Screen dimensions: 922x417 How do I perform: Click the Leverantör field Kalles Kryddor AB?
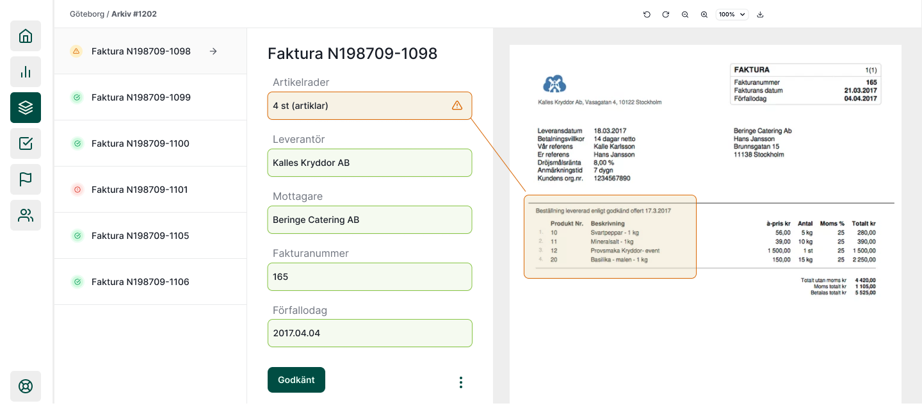pyautogui.click(x=369, y=163)
